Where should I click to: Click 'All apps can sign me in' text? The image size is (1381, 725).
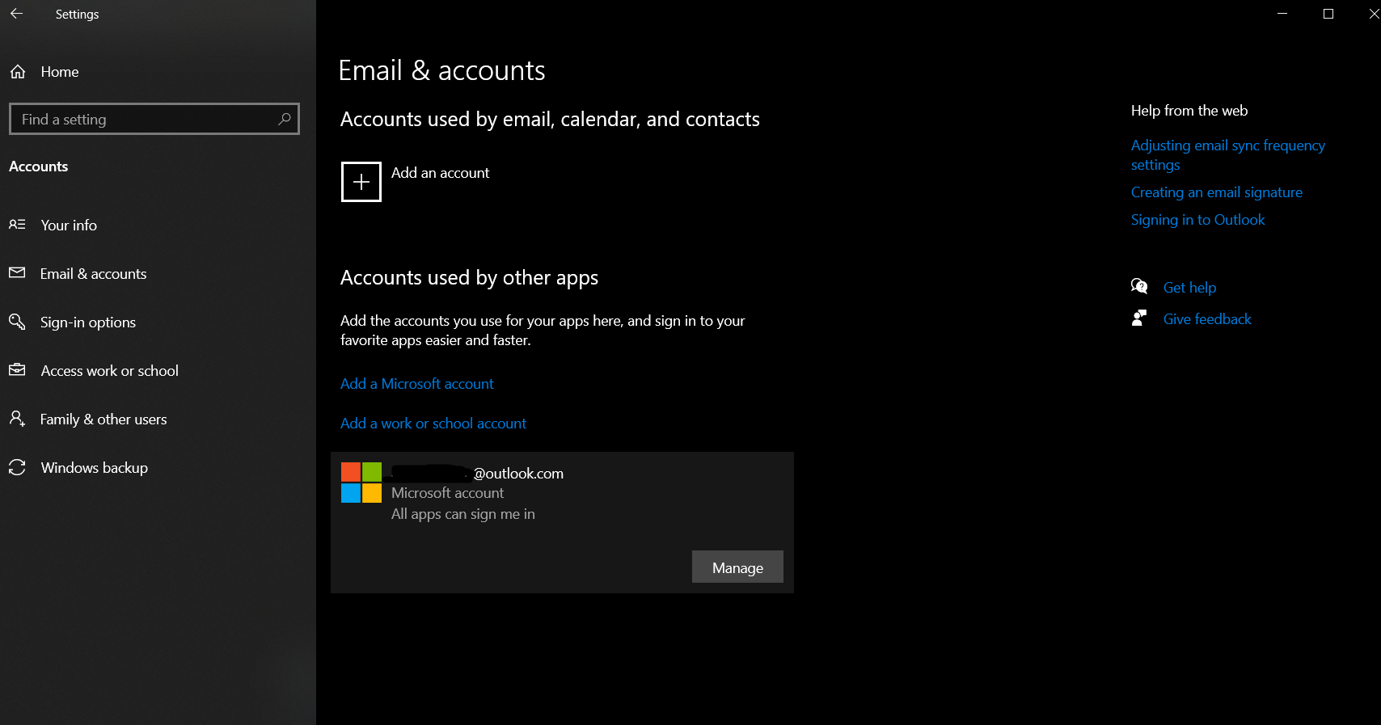pos(463,514)
